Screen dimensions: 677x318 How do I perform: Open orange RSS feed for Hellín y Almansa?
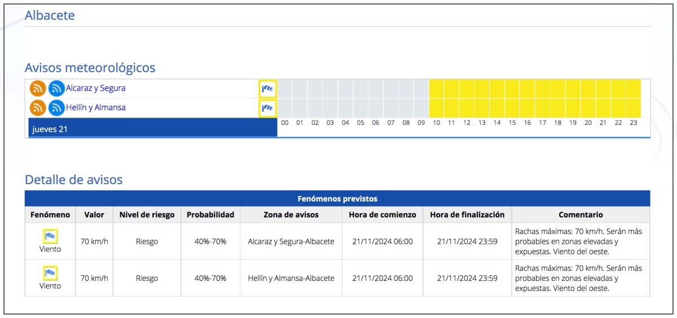click(38, 108)
